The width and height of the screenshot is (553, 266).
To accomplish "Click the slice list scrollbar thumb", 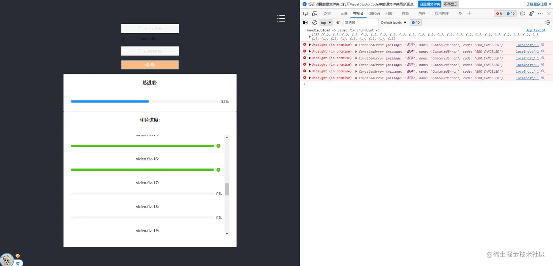I will (x=227, y=189).
